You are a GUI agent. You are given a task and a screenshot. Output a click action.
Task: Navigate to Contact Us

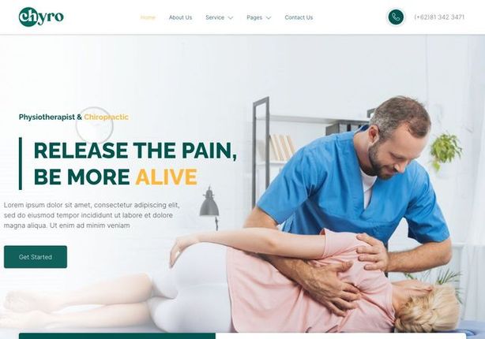pos(299,17)
